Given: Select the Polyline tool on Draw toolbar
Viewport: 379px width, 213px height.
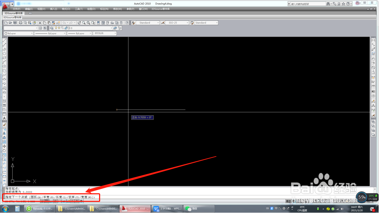Looking at the screenshot, I should 4,49.
